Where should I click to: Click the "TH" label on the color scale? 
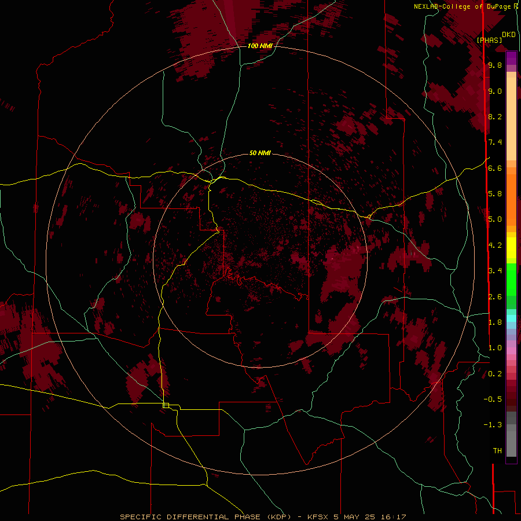(x=497, y=451)
